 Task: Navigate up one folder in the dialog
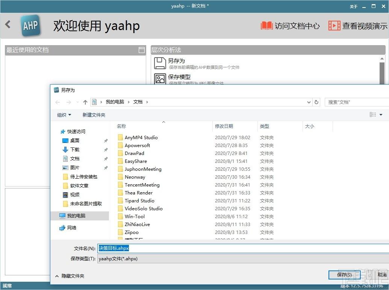pos(85,102)
